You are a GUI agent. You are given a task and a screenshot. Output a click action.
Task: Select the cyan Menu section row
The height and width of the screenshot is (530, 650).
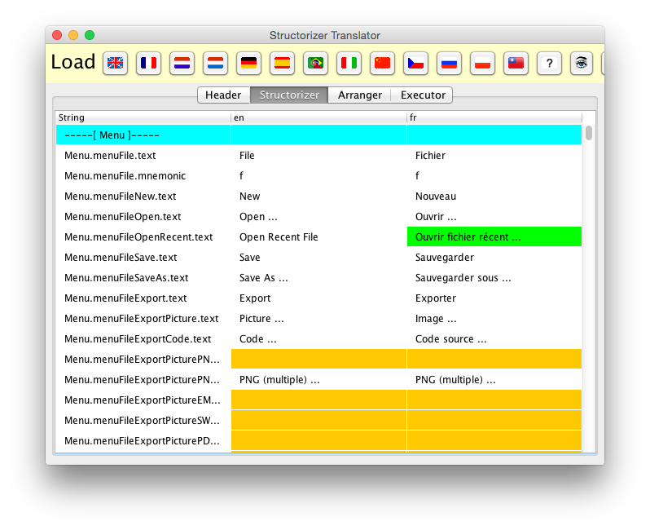coord(318,135)
